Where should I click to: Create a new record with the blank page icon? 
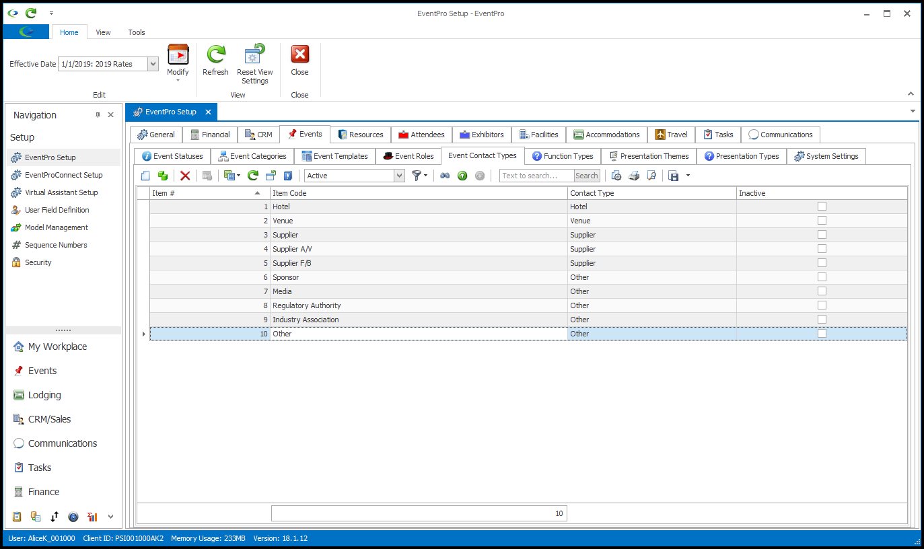click(145, 176)
